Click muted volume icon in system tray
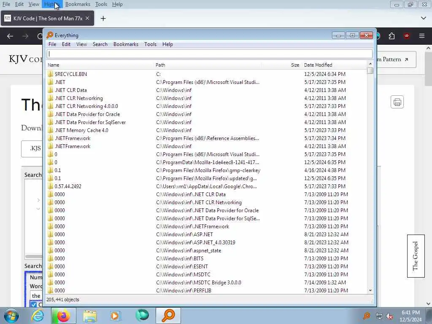432x324 pixels. (389, 316)
